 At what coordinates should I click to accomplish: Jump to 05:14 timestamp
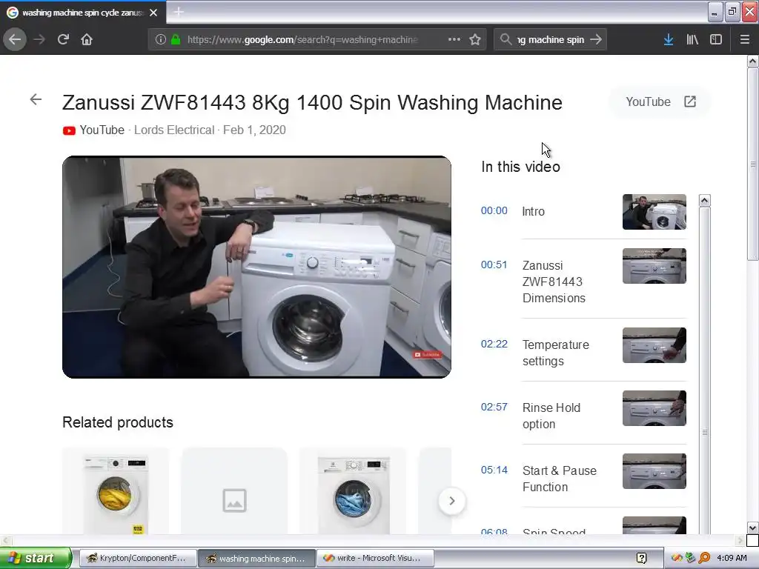[494, 470]
